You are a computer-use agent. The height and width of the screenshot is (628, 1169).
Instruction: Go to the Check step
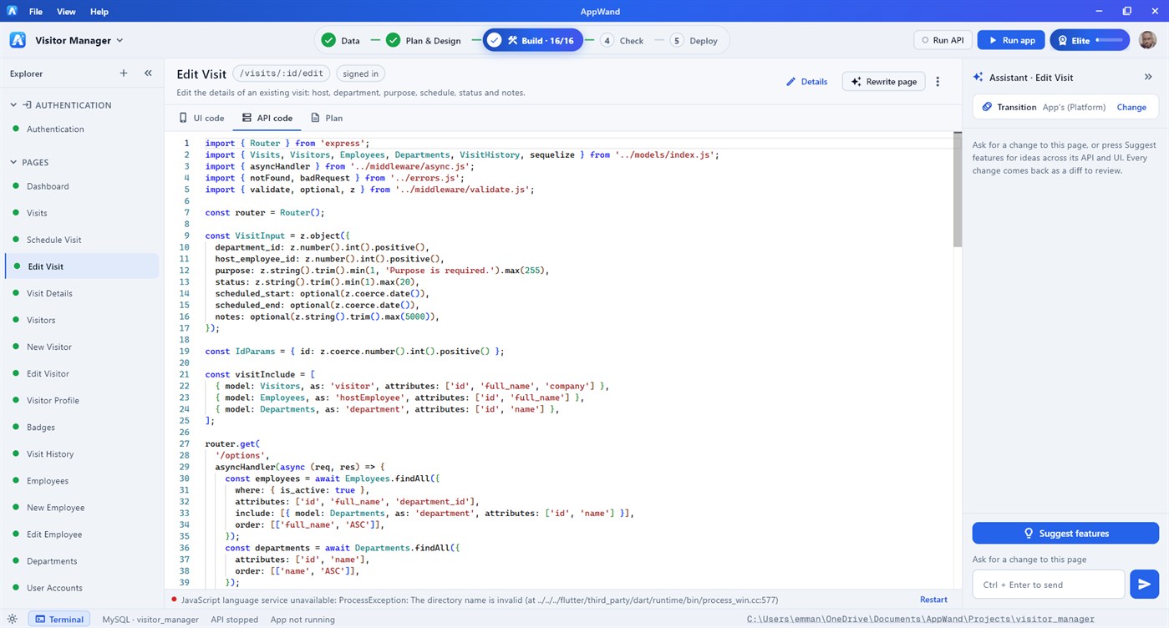[621, 40]
